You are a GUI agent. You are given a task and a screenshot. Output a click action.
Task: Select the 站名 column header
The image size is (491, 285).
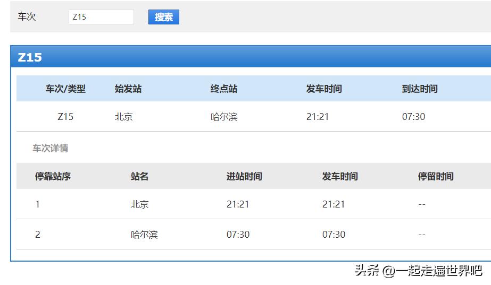[140, 176]
